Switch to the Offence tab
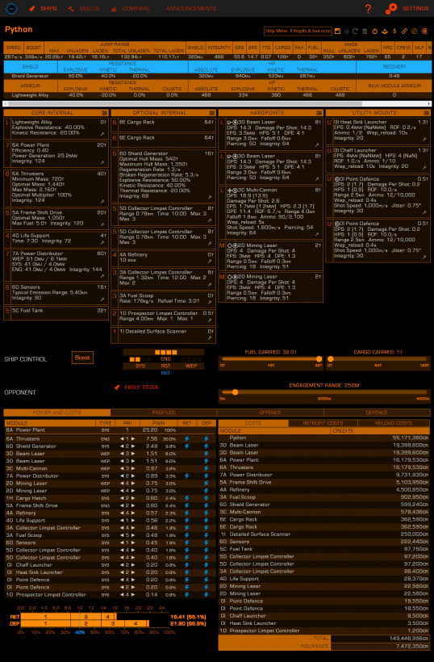Viewport: 434px width, 662px height. pyautogui.click(x=270, y=413)
